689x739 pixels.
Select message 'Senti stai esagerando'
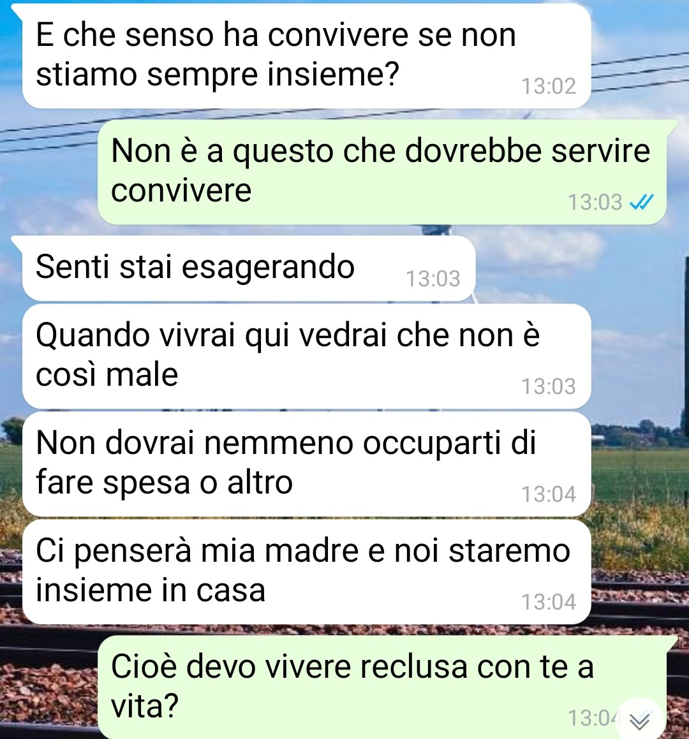pos(249,268)
